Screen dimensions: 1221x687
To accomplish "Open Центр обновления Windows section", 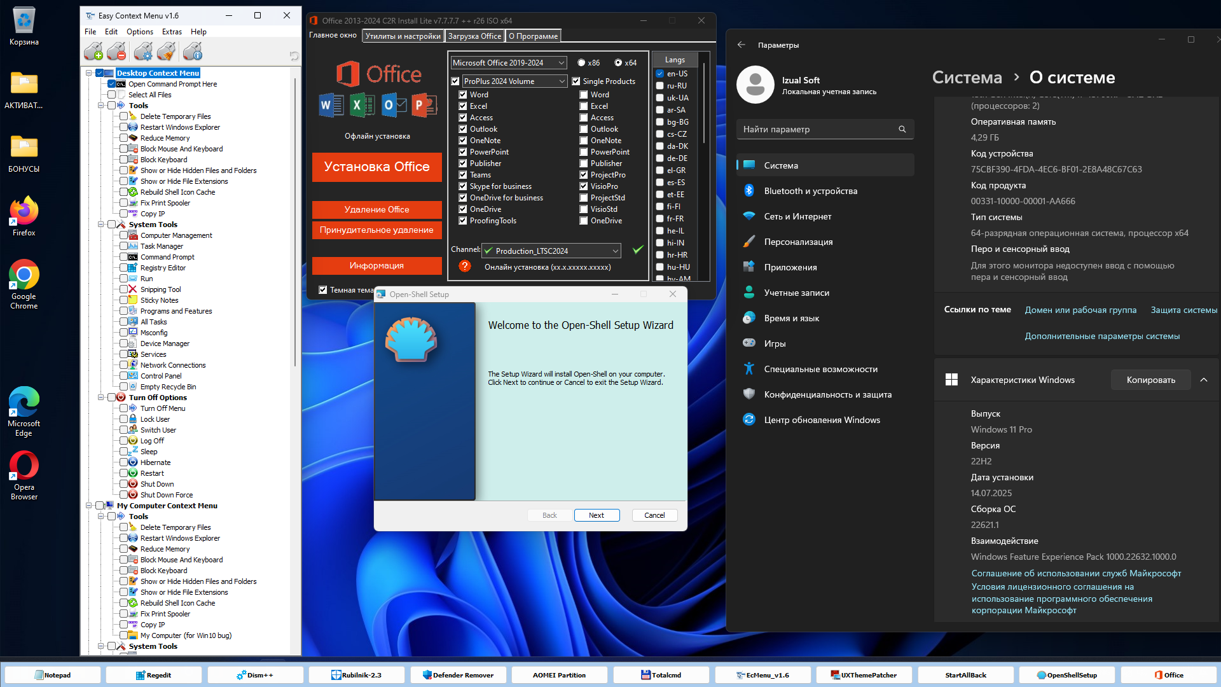I will coord(825,420).
